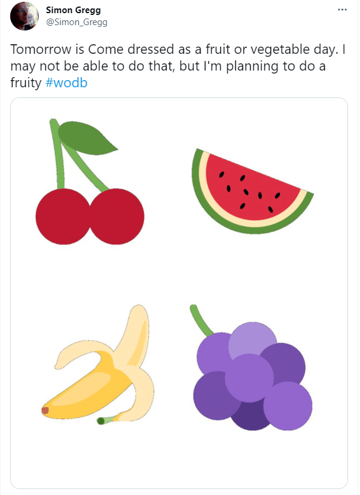Click the banana's brown tip
The image size is (360, 495).
pyautogui.click(x=45, y=410)
